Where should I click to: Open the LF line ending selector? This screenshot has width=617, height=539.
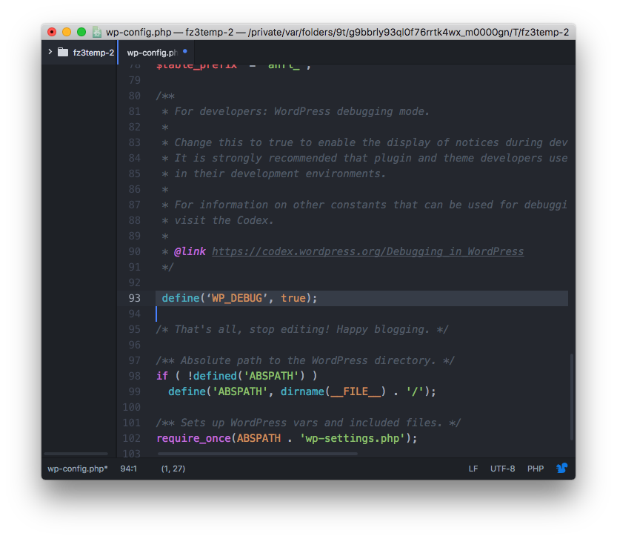(473, 469)
